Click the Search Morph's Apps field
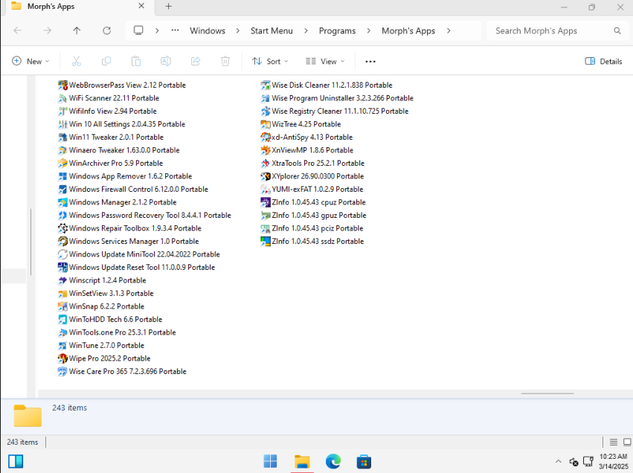Image resolution: width=633 pixels, height=473 pixels. coord(558,30)
